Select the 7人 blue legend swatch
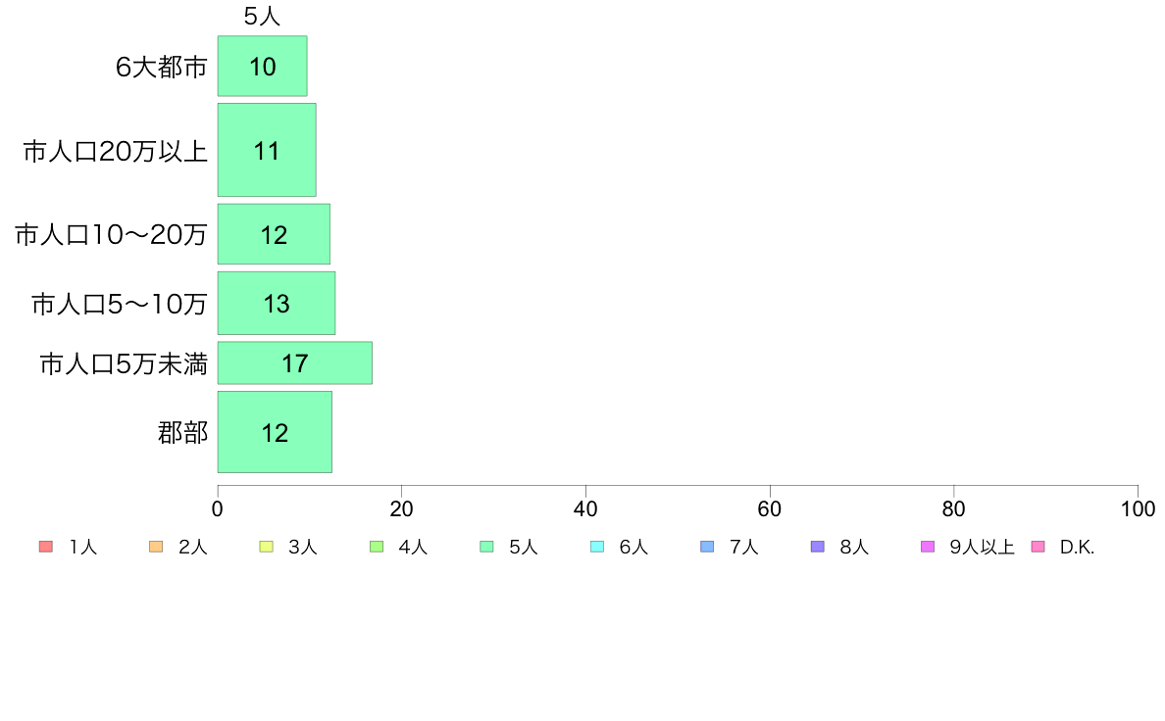The image size is (1165, 721). (707, 547)
